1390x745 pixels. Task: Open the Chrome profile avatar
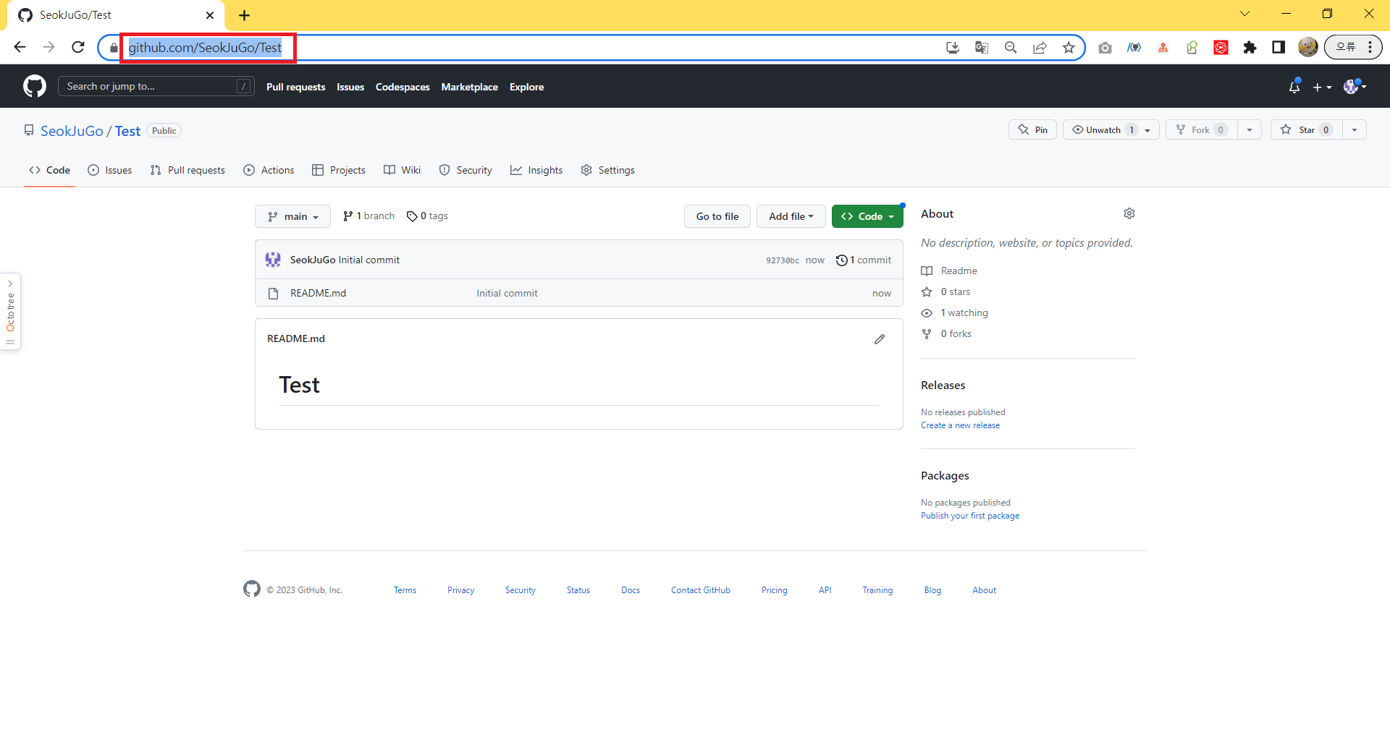pos(1307,48)
